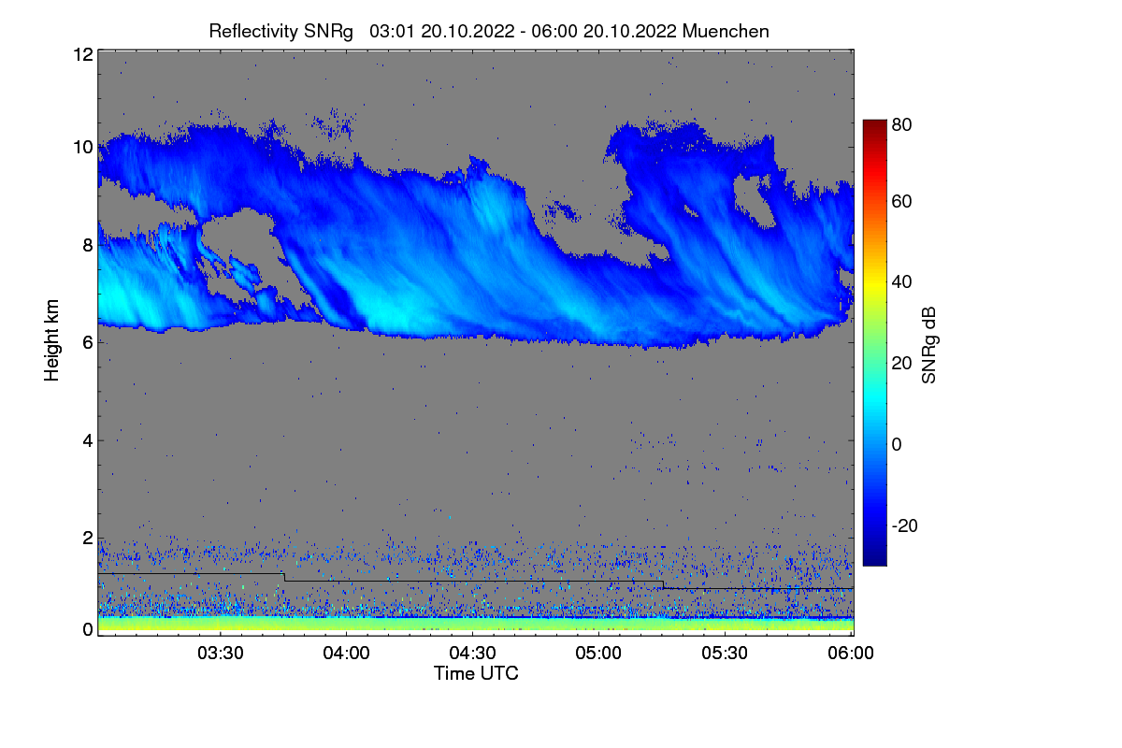This screenshot has width=1122, height=748.
Task: Click the 0 km height tick label
Action: 88,629
